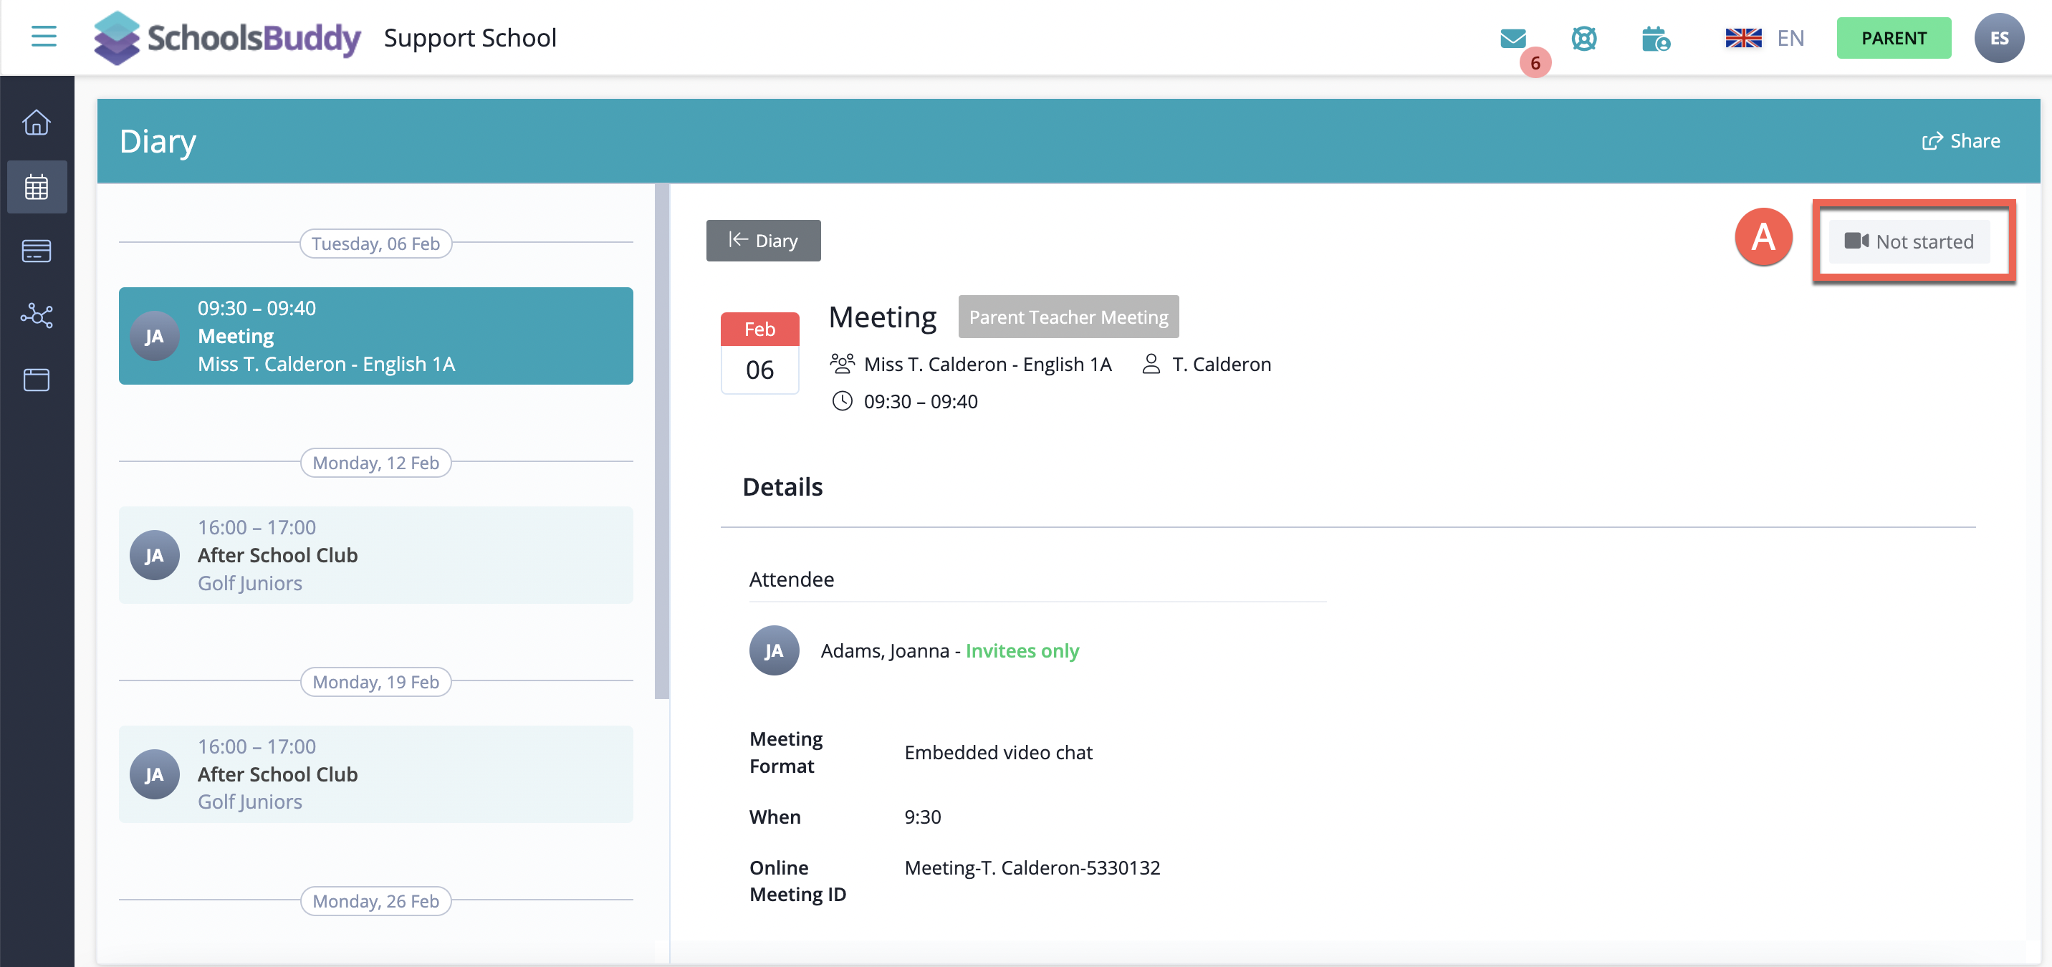Open the payments card icon in sidebar
The width and height of the screenshot is (2052, 967).
tap(37, 251)
